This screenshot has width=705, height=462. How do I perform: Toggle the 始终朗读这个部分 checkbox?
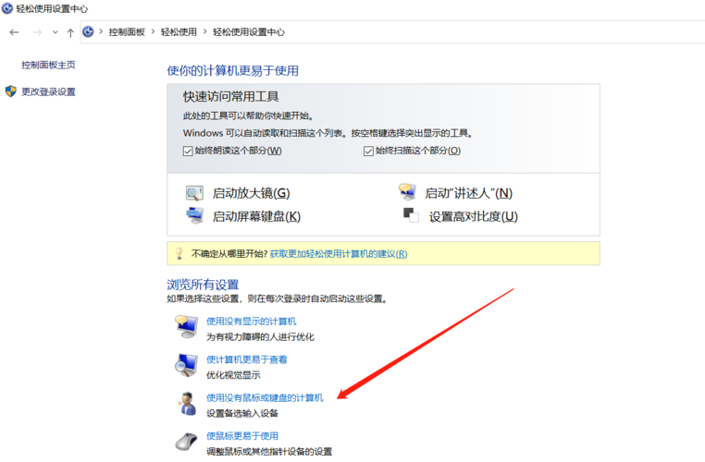(x=188, y=151)
